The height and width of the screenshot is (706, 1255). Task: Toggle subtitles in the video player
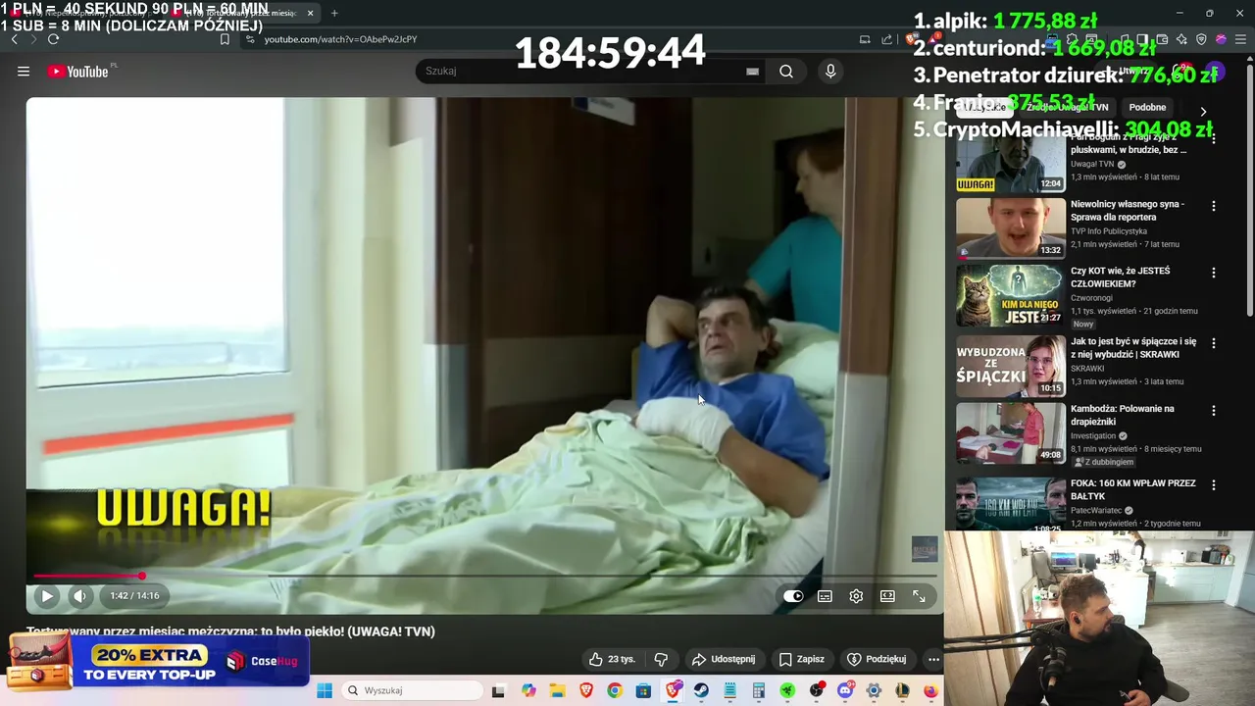pyautogui.click(x=825, y=596)
